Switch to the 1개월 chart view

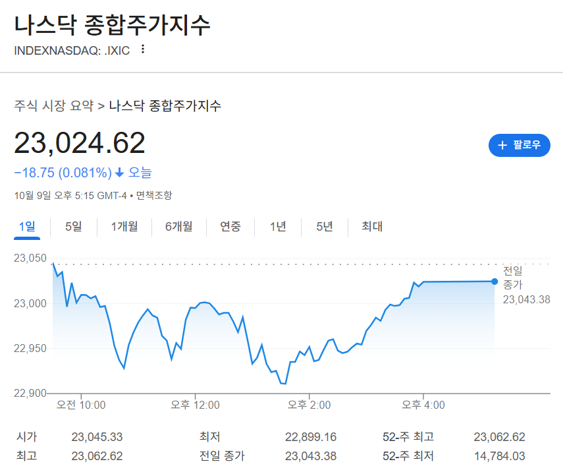pyautogui.click(x=124, y=226)
